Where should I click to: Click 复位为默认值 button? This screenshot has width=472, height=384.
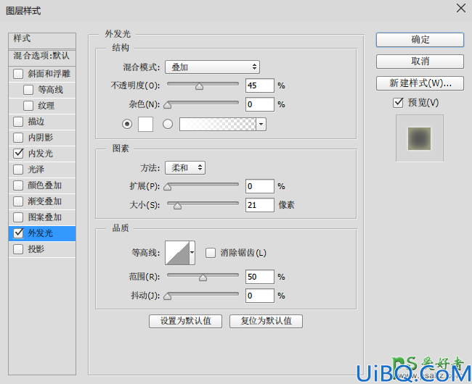(266, 321)
